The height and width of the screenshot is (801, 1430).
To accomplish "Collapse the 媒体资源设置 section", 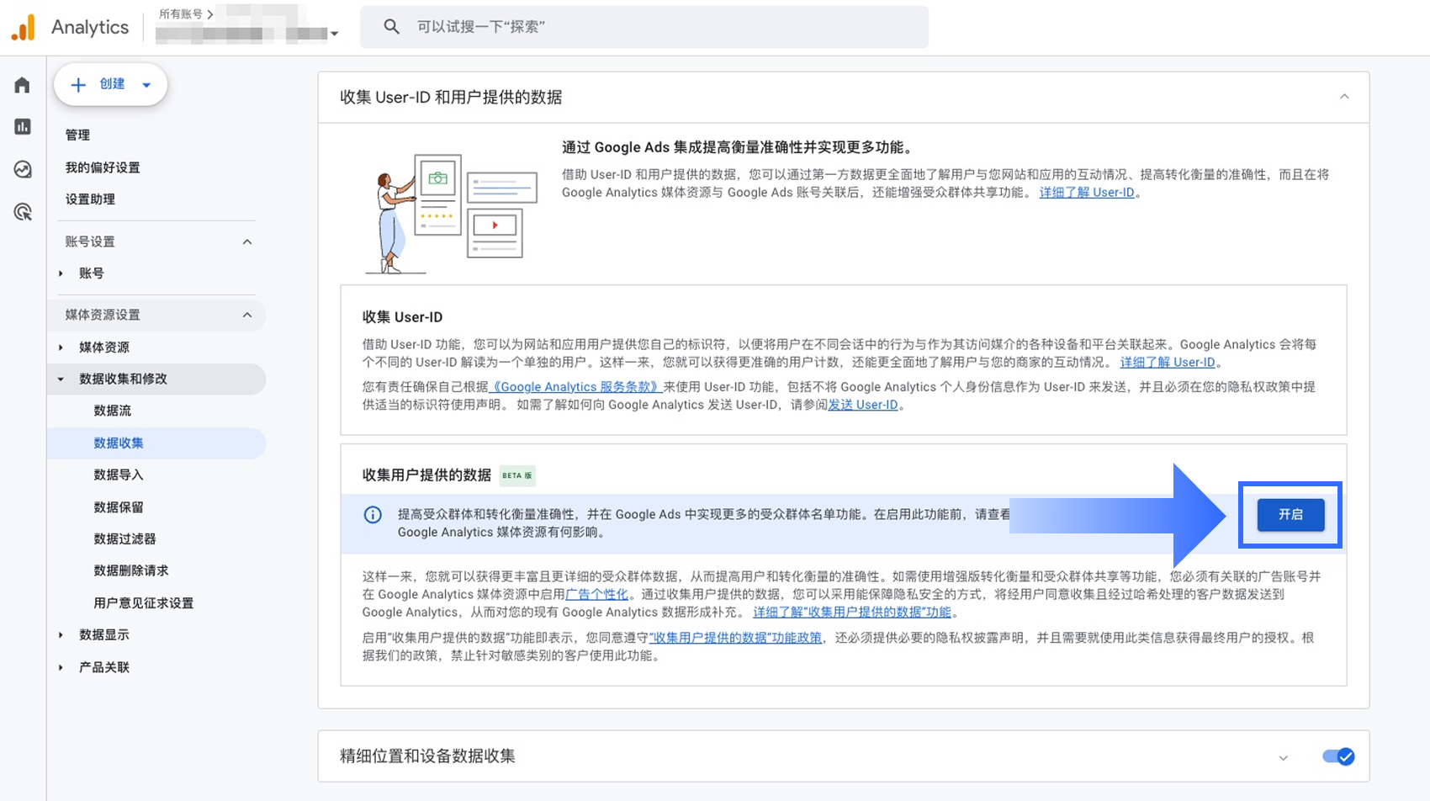I will tap(247, 316).
